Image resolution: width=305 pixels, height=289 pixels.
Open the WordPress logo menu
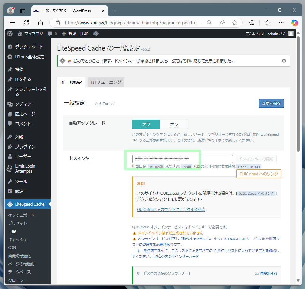pos(10,34)
